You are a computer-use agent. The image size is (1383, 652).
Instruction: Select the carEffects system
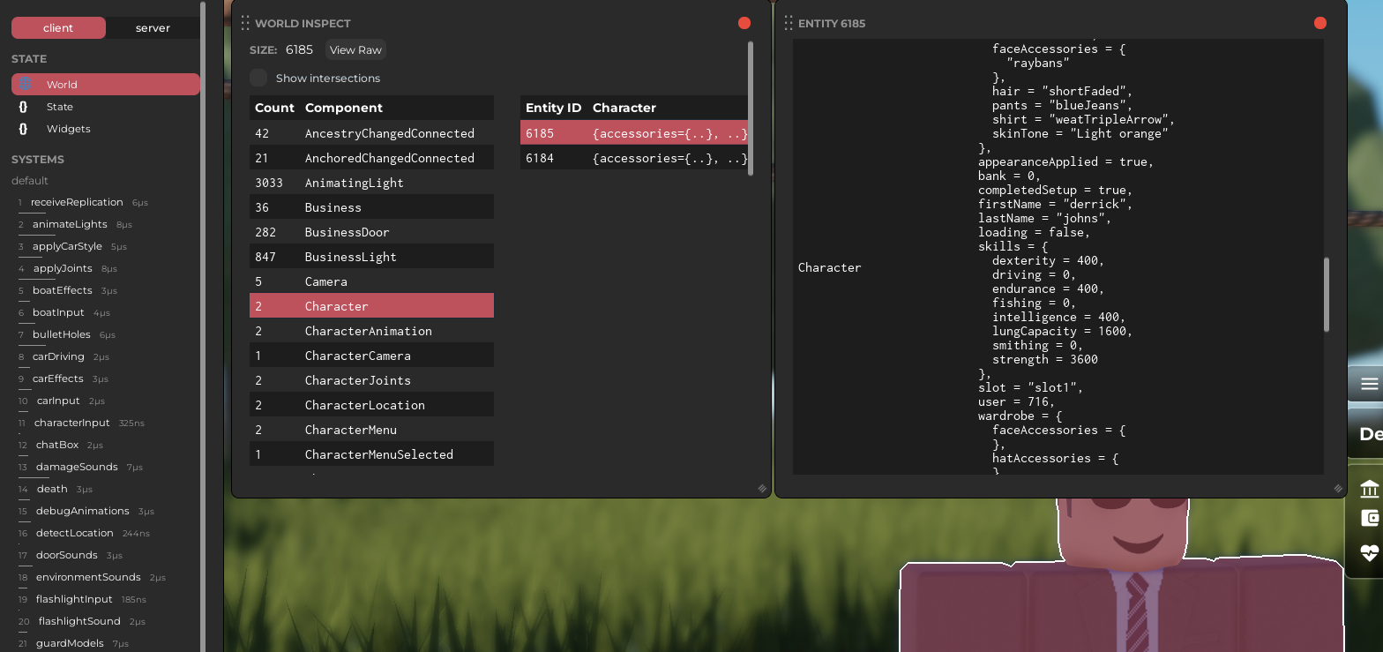(x=58, y=378)
